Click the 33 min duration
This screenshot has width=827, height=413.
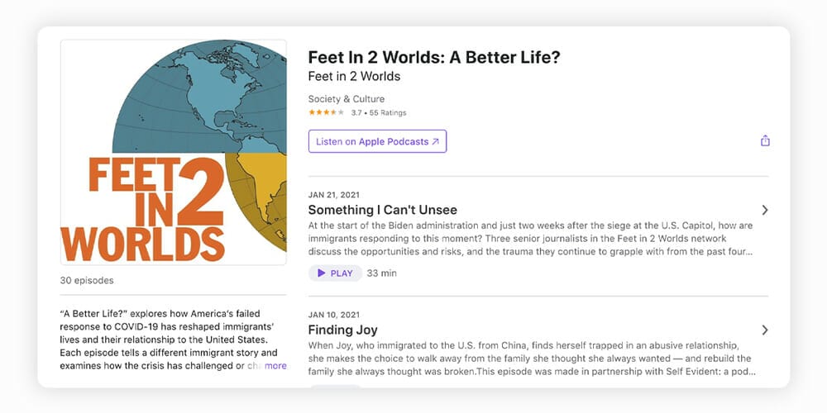pyautogui.click(x=381, y=273)
